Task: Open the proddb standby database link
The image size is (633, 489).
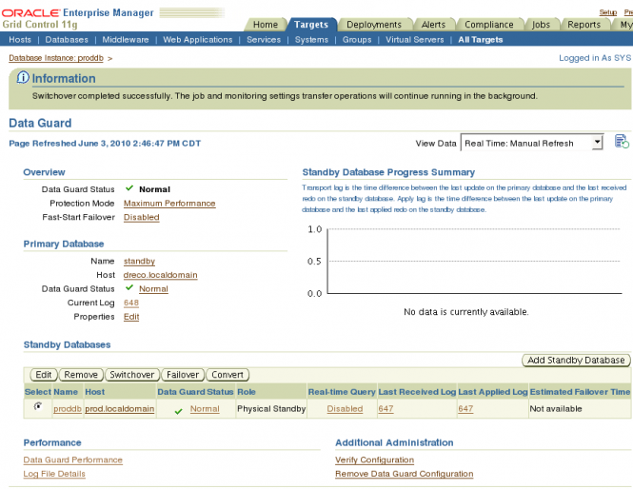Action: point(68,409)
